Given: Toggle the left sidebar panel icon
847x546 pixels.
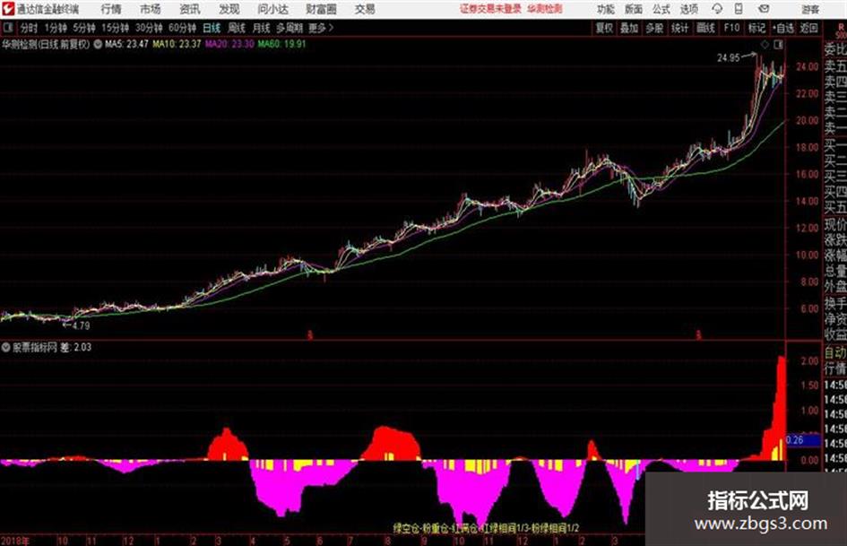Looking at the screenshot, I should (x=7, y=27).
